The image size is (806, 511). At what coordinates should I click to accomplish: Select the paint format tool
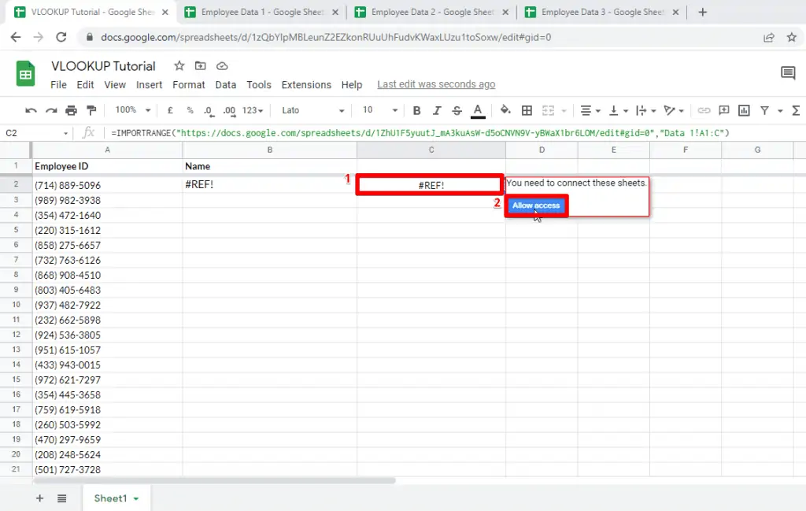click(91, 110)
